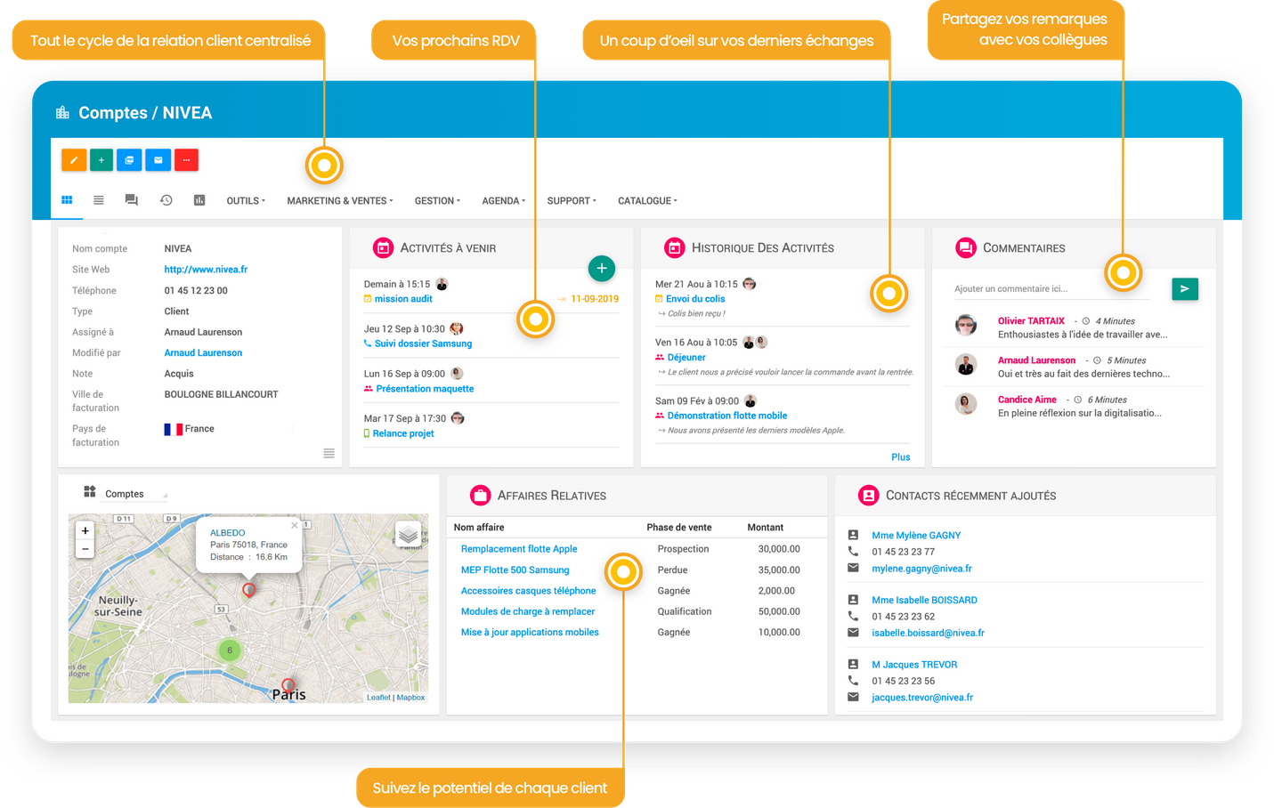The width and height of the screenshot is (1274, 808).
Task: Open the Leaflet attribution link
Action: click(378, 698)
